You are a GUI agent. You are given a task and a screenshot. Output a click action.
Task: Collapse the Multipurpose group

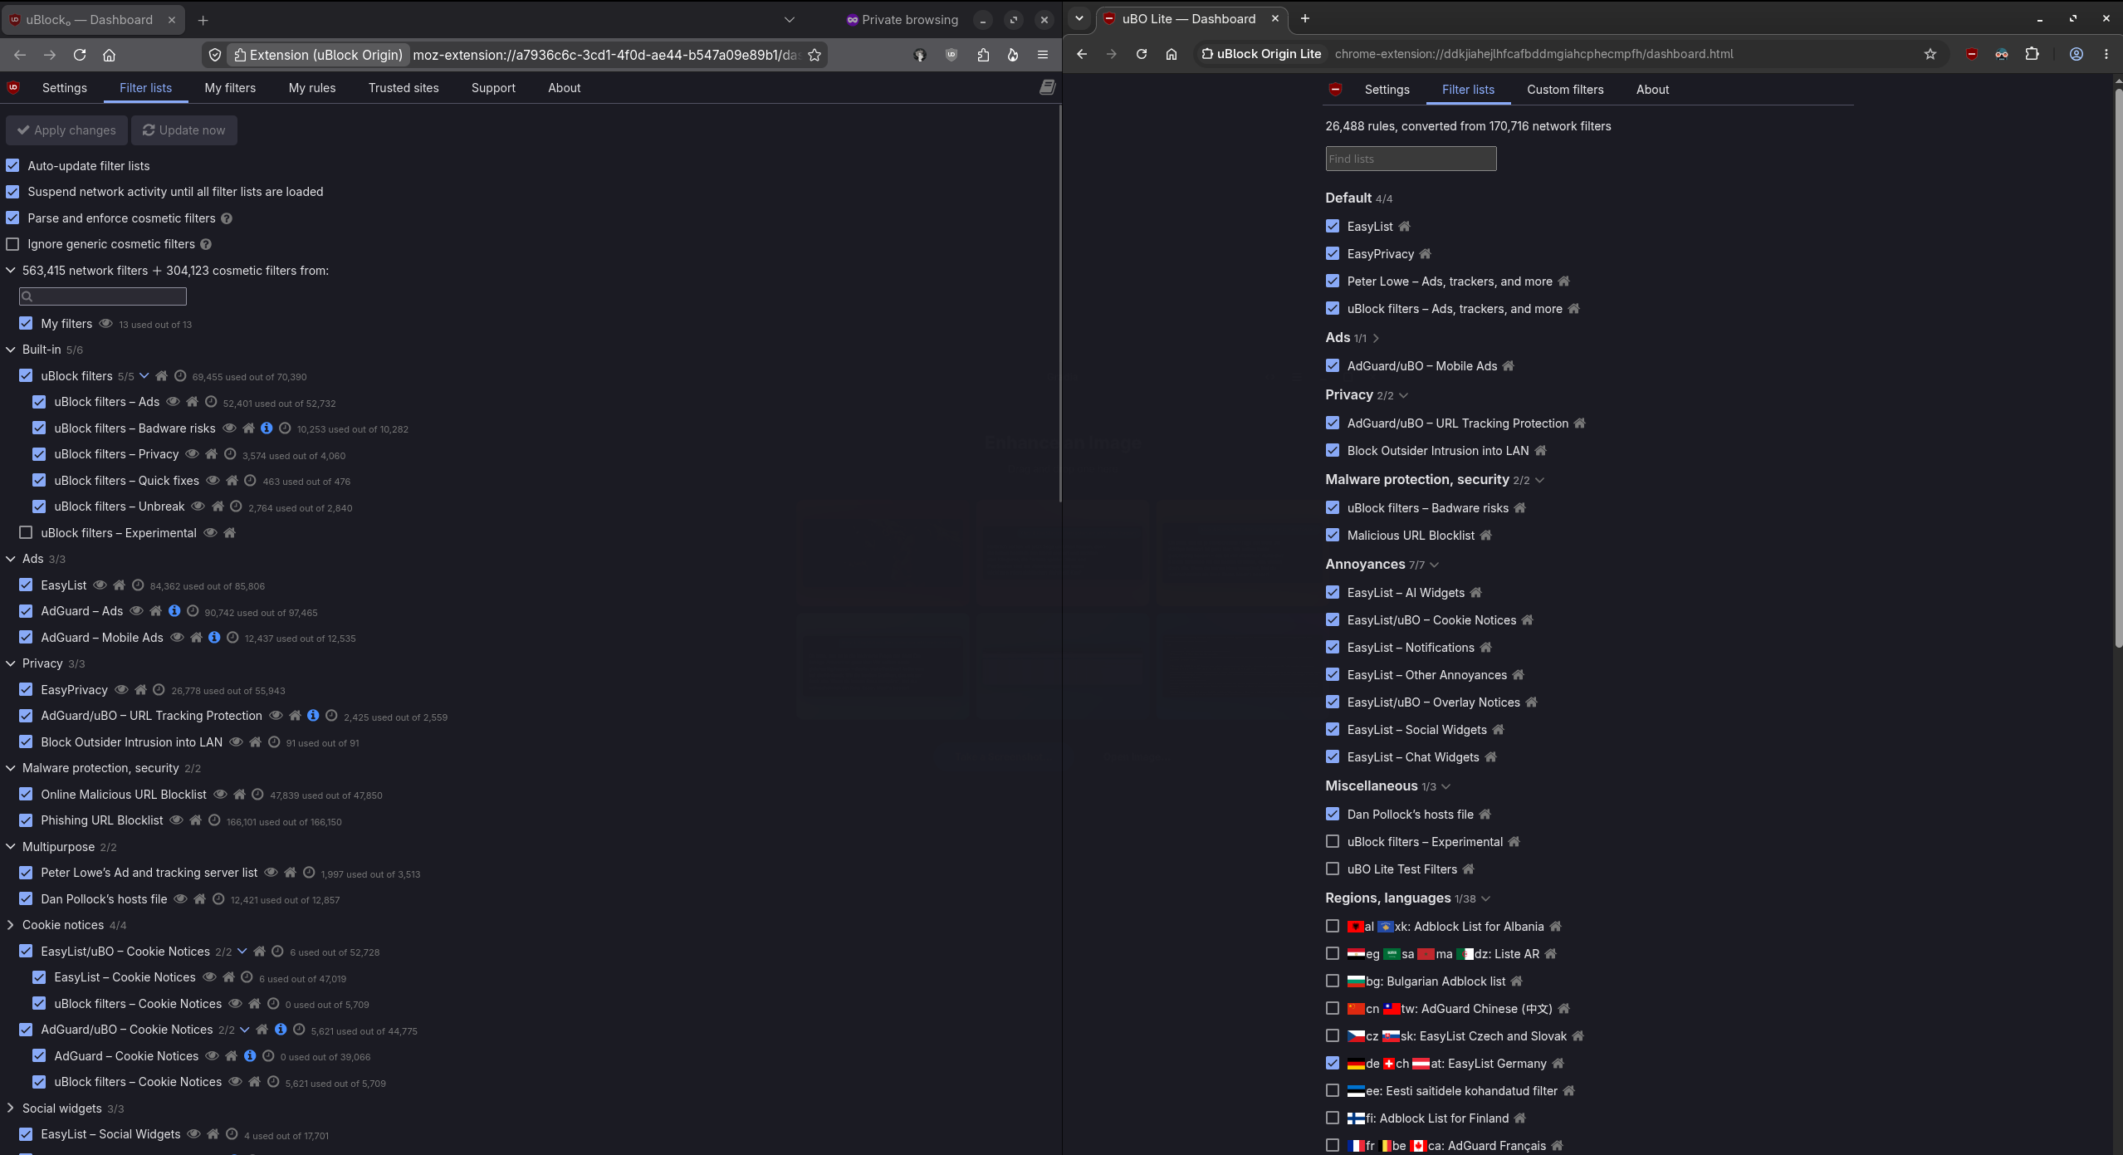tap(10, 847)
